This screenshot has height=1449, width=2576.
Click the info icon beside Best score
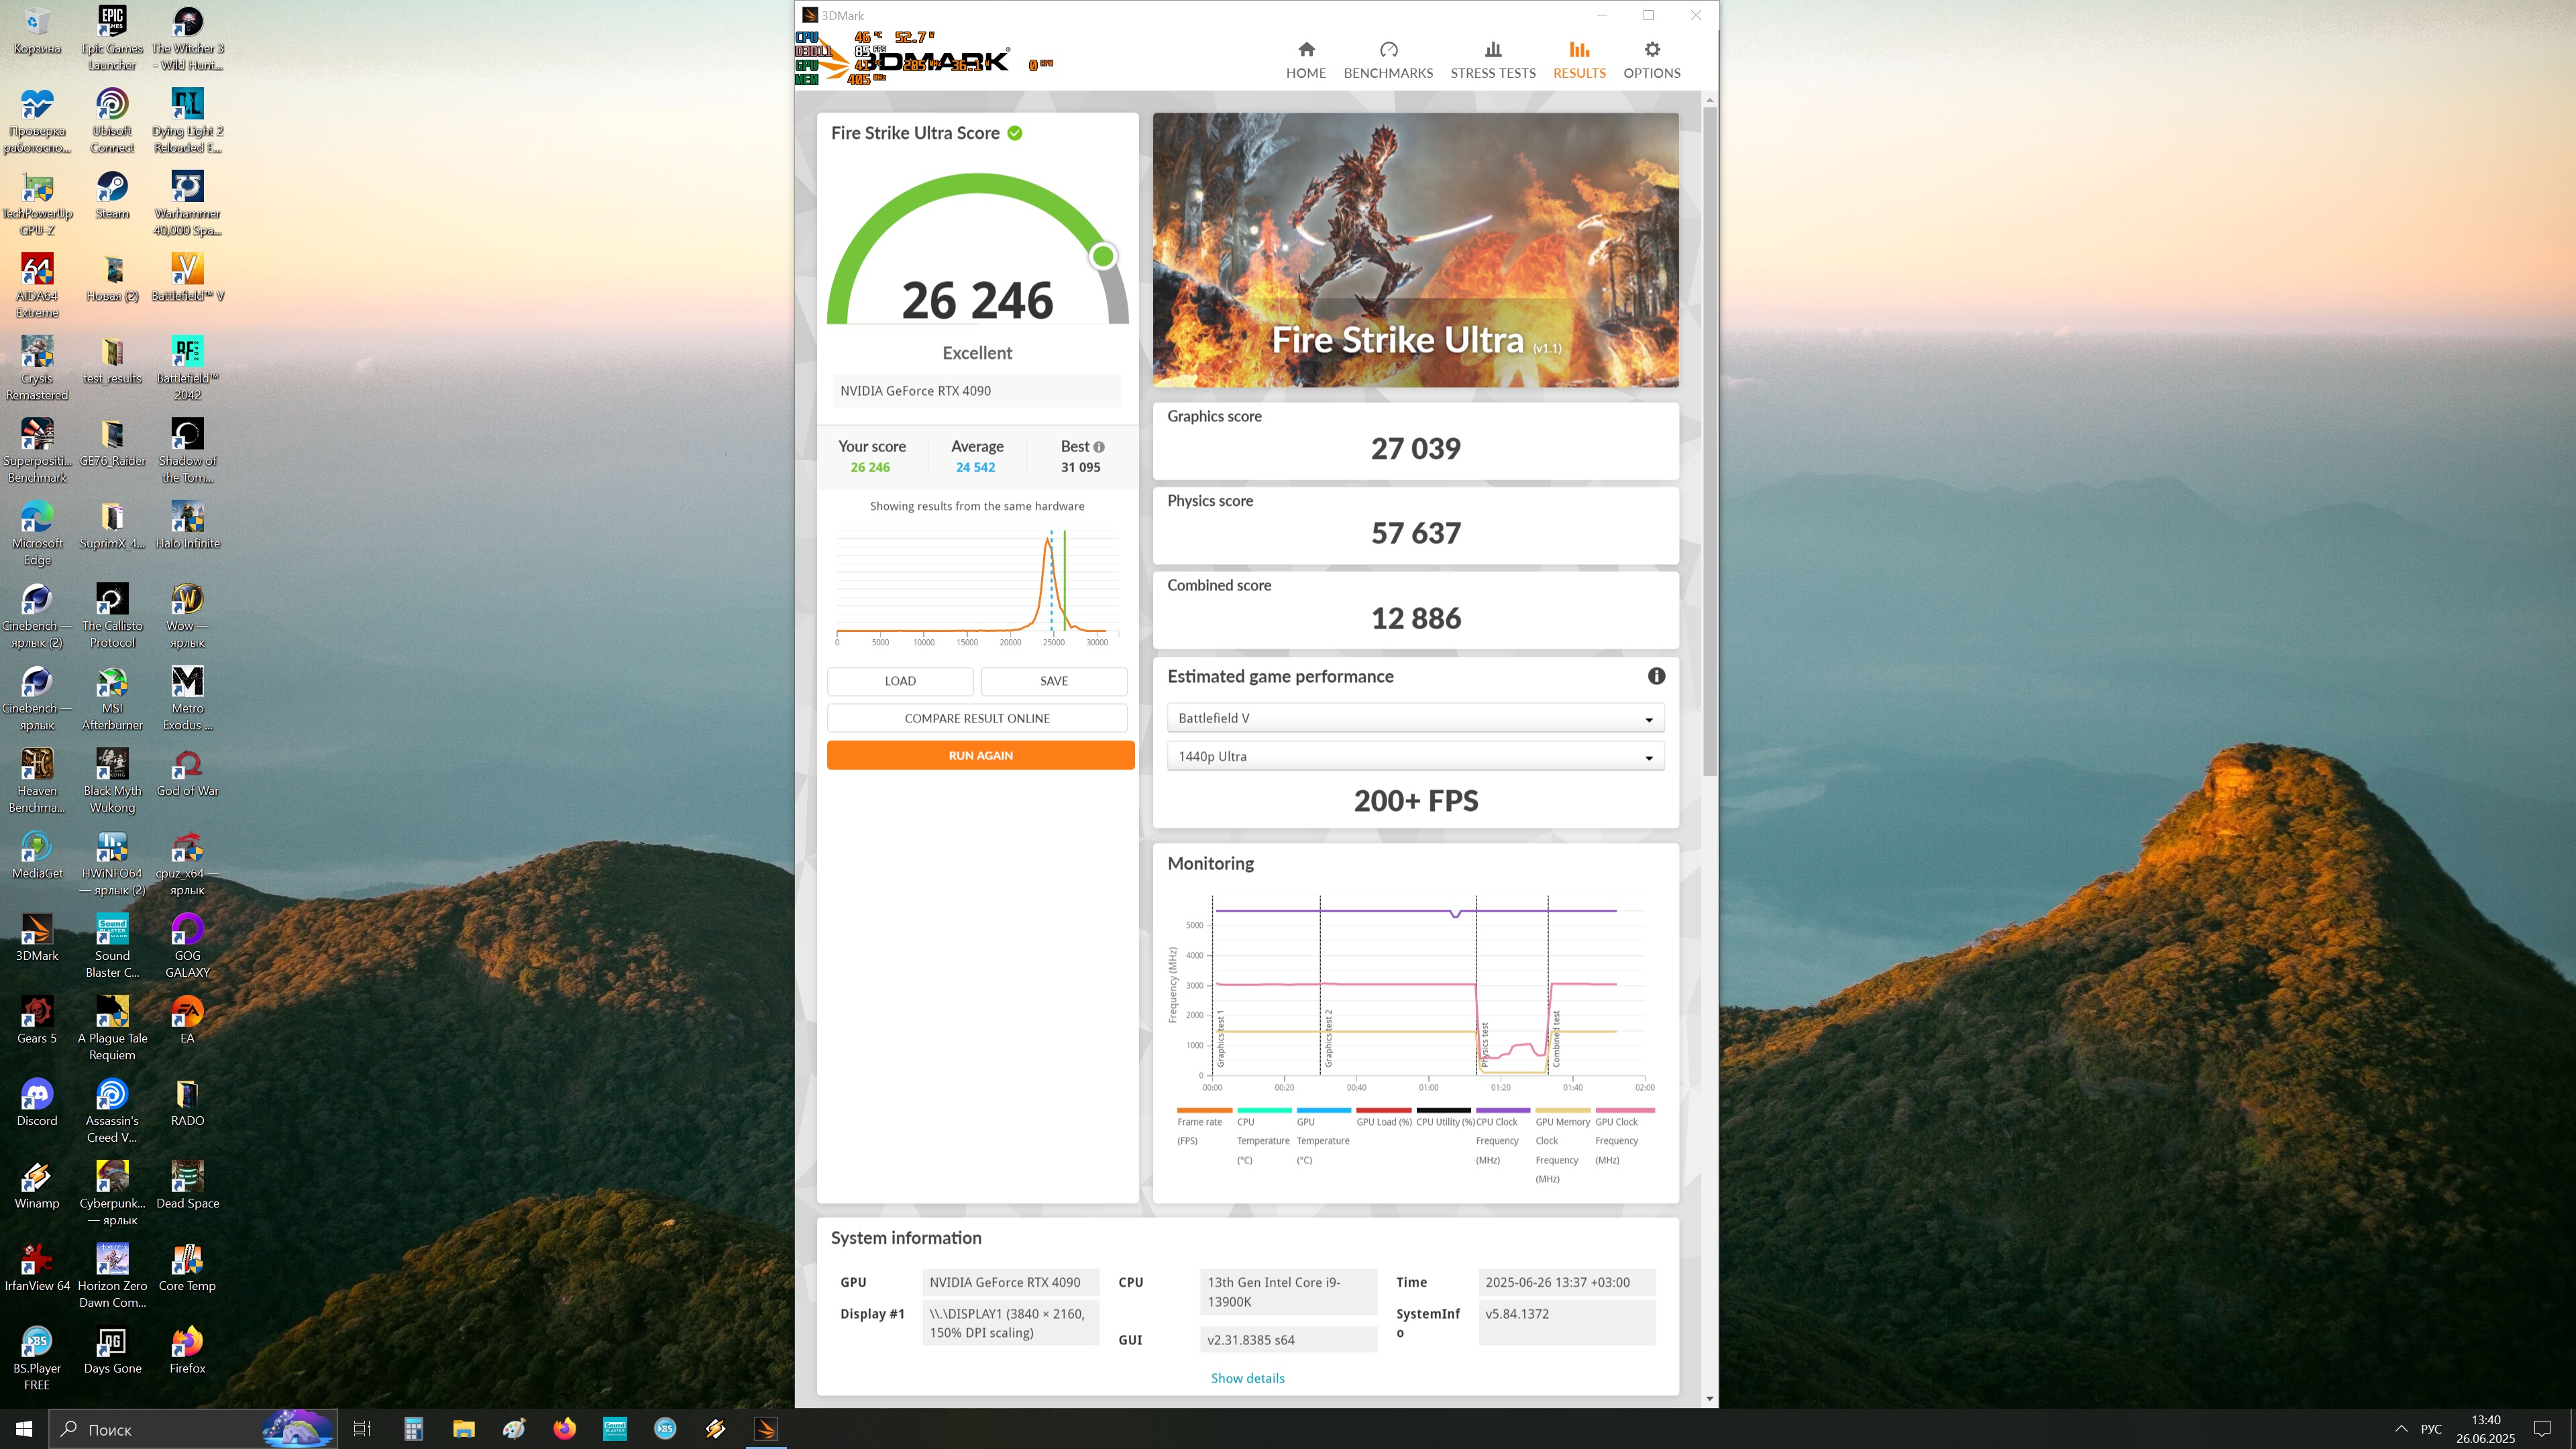(x=1099, y=447)
